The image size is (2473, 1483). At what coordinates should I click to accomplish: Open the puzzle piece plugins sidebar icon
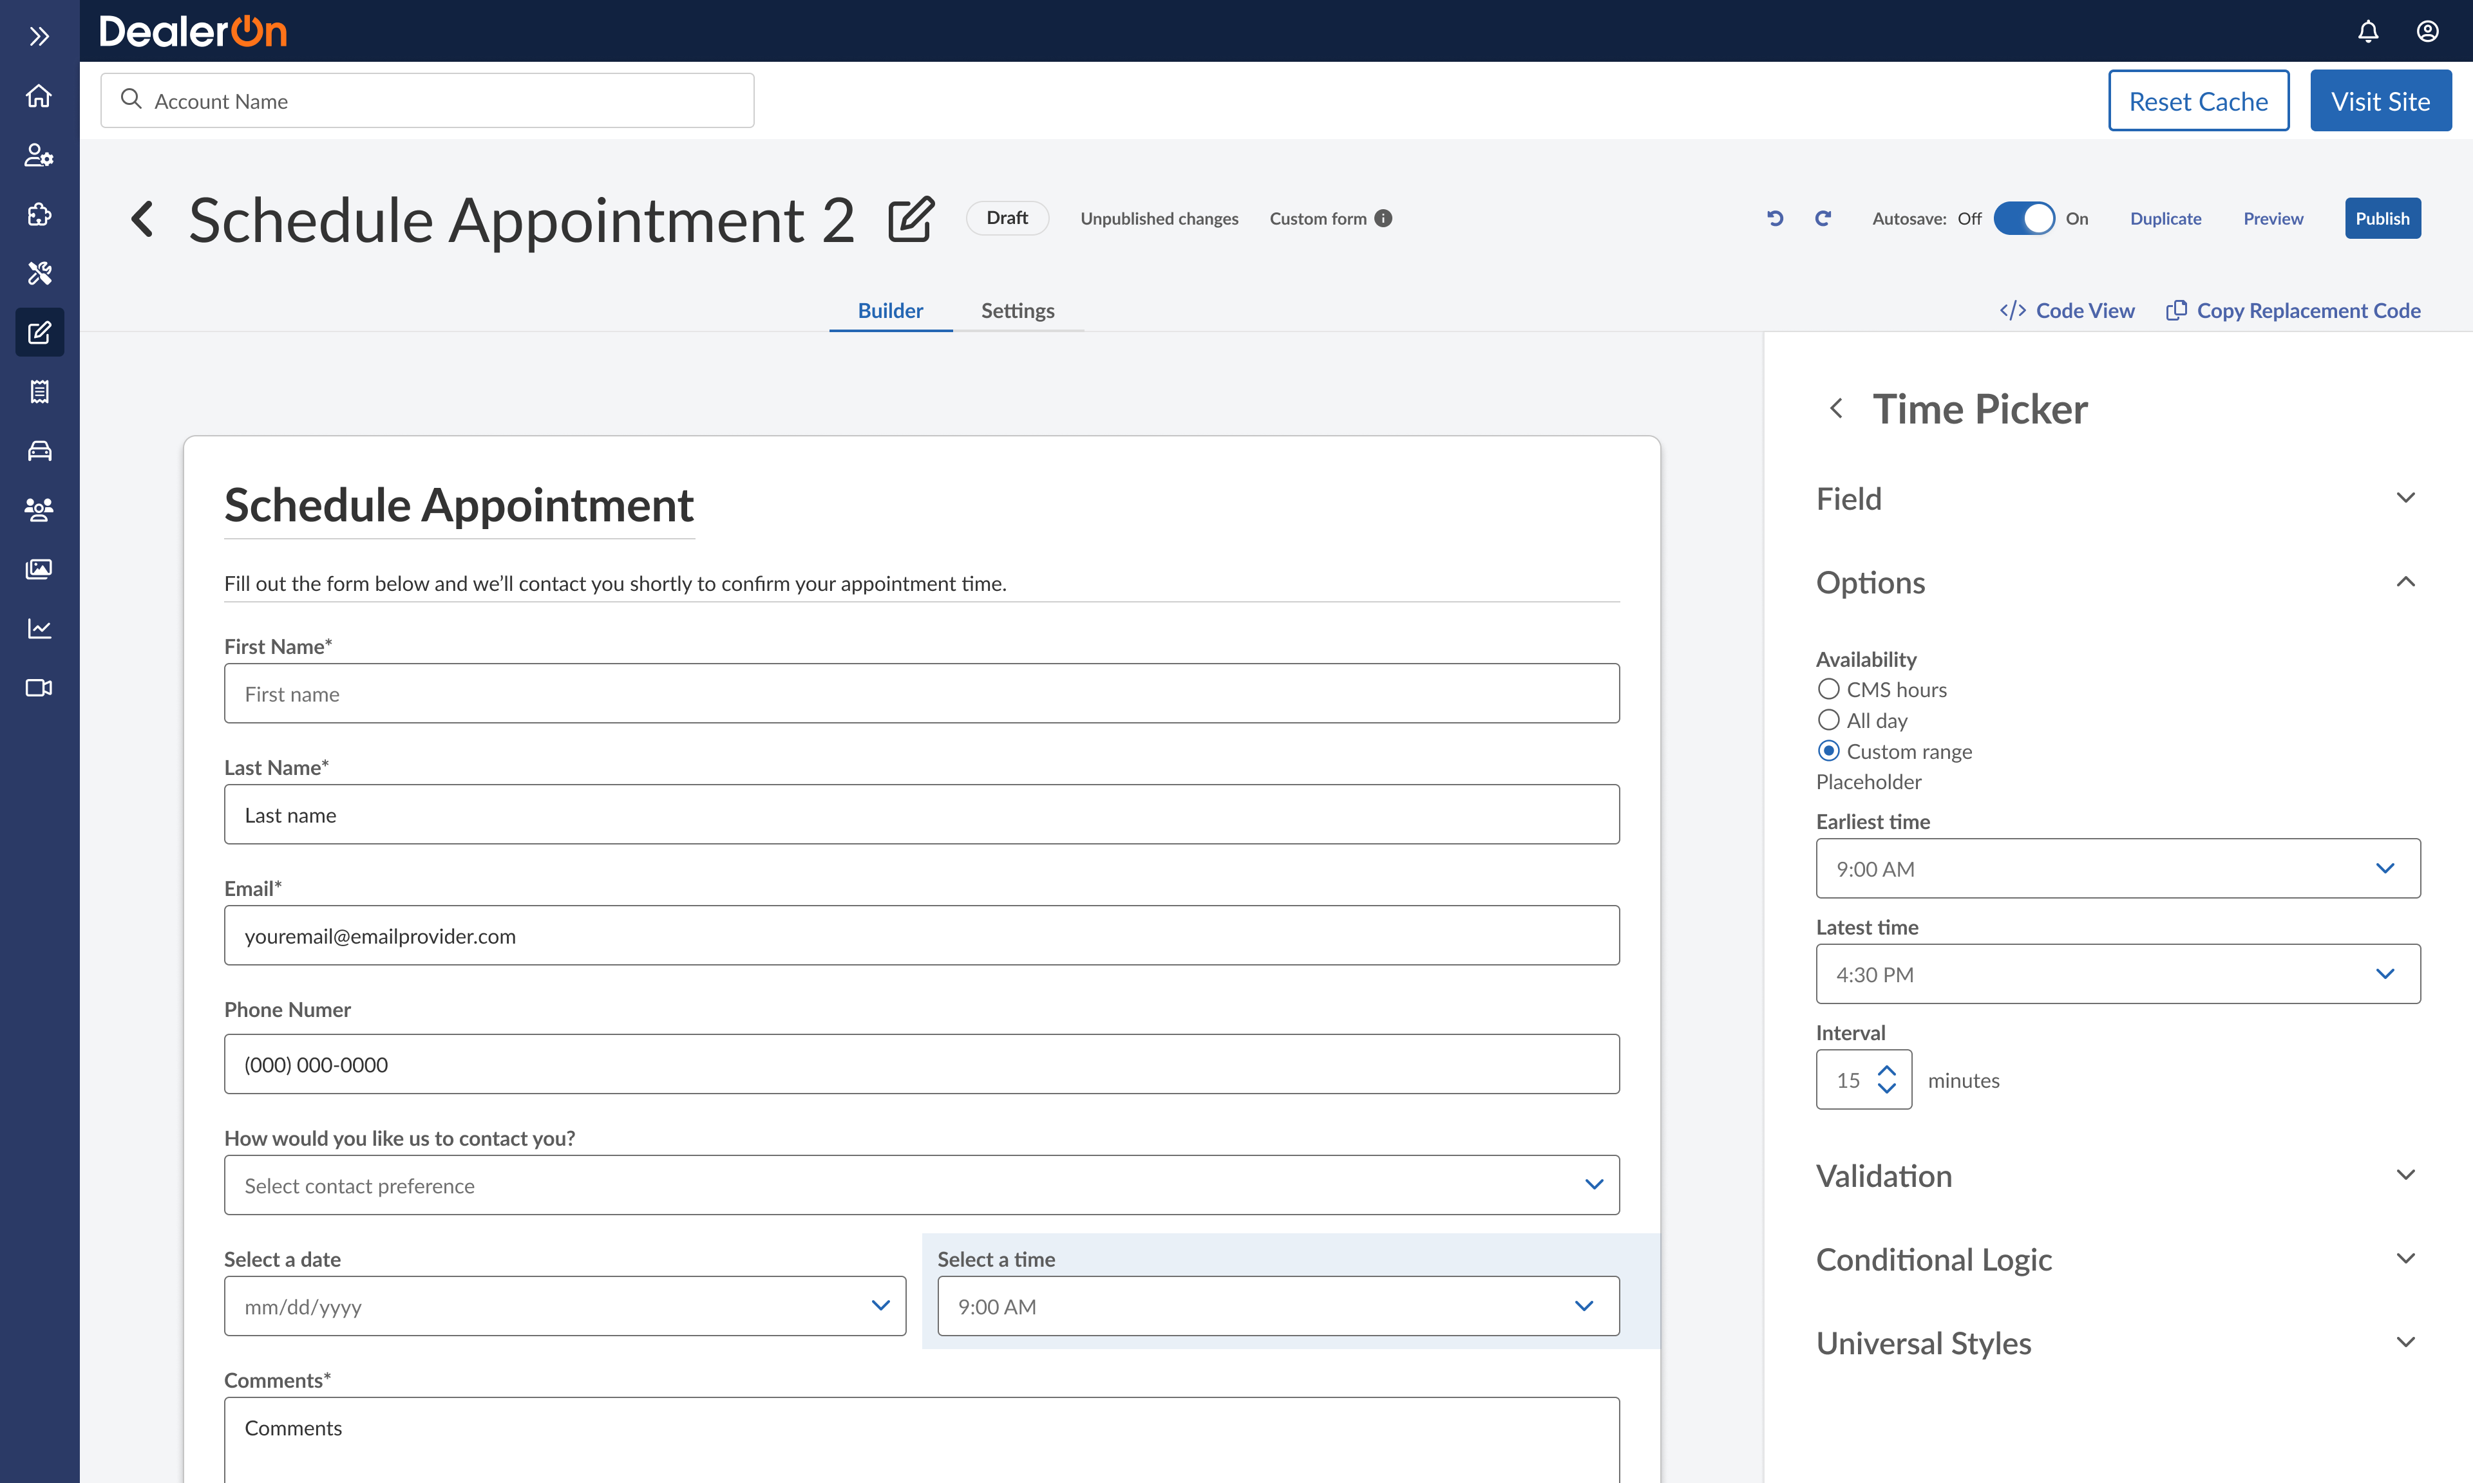coord(39,214)
